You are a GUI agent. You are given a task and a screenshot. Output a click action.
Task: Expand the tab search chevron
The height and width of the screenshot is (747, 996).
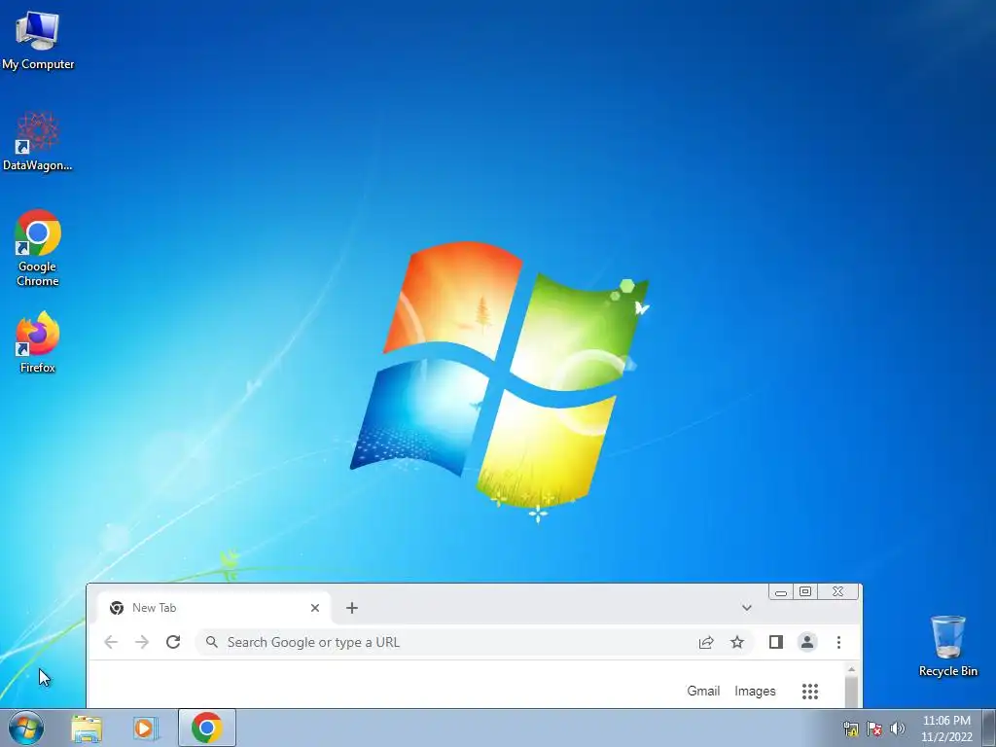point(746,608)
